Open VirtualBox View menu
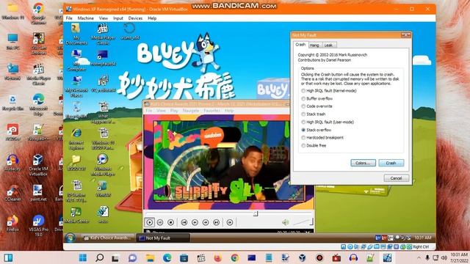470x264 pixels. pos(104,18)
